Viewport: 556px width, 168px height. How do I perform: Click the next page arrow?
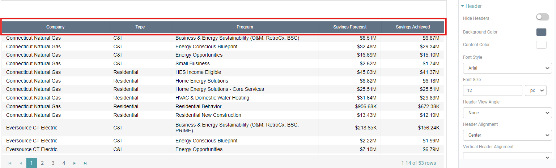coord(75,163)
